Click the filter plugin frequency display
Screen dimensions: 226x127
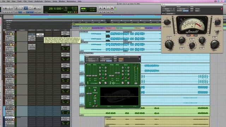pos(119,96)
